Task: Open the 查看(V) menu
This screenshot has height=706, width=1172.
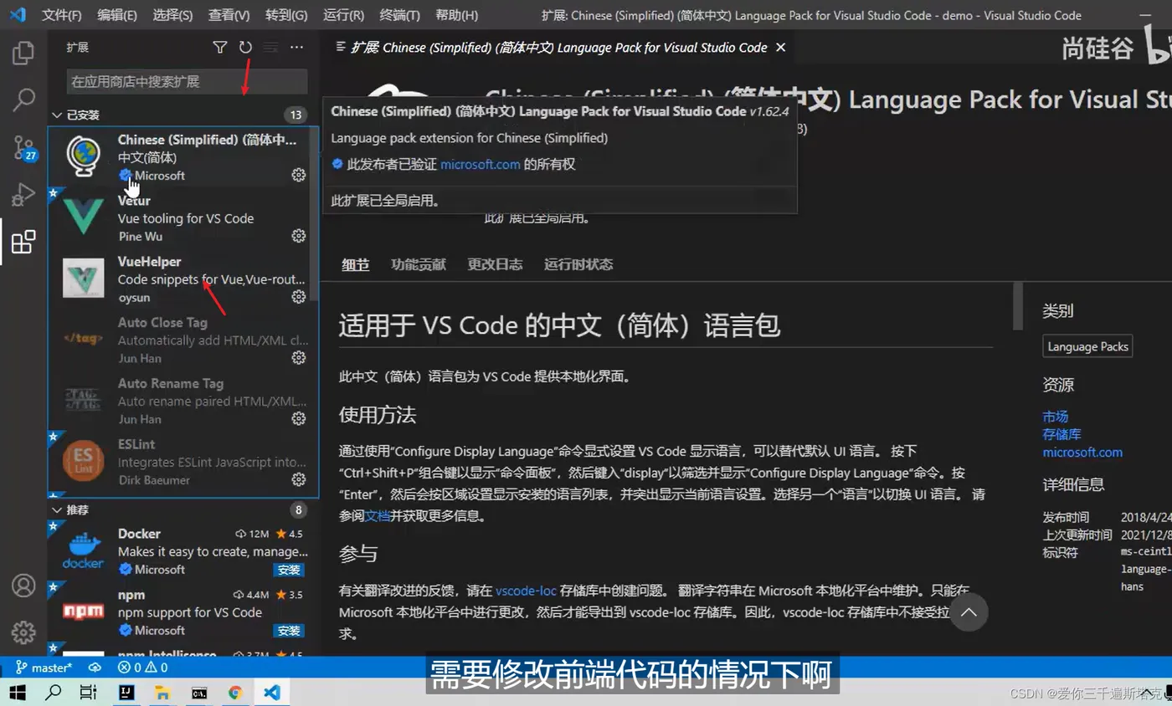Action: tap(229, 15)
